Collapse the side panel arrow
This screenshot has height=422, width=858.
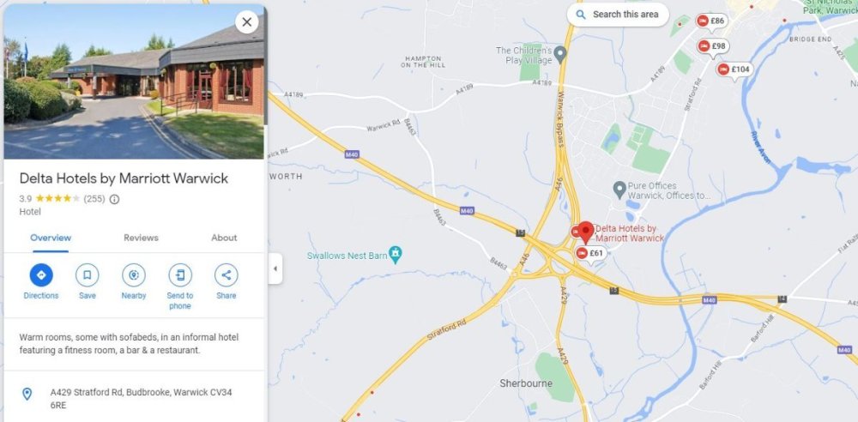[x=275, y=268]
